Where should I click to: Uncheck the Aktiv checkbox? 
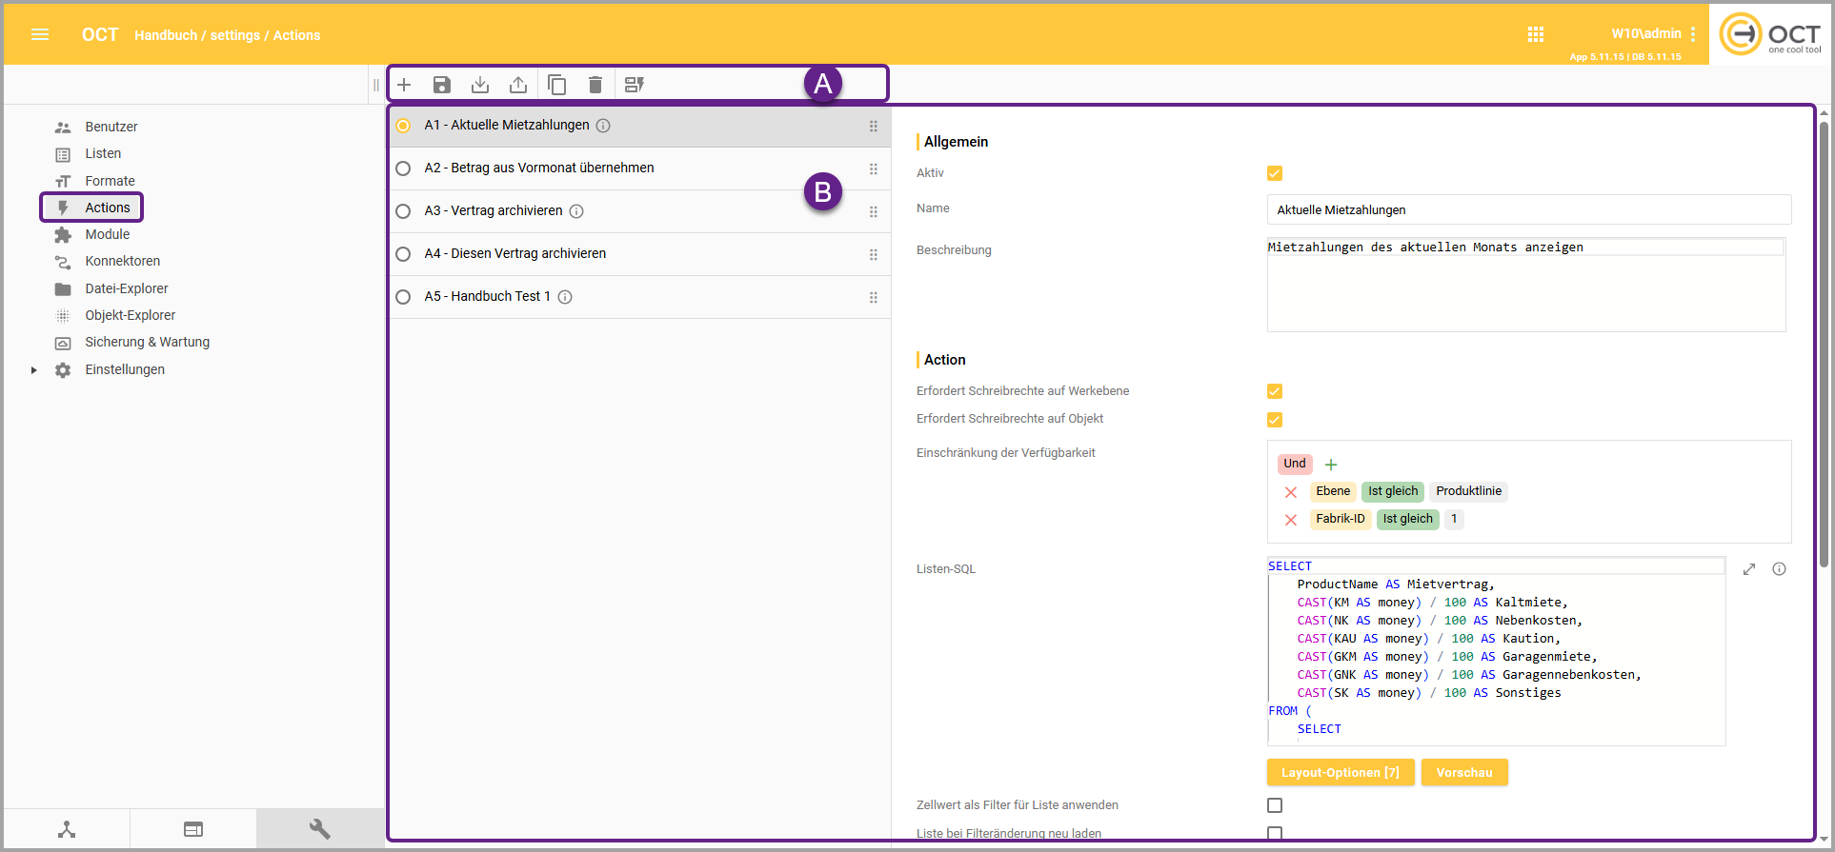(x=1275, y=173)
